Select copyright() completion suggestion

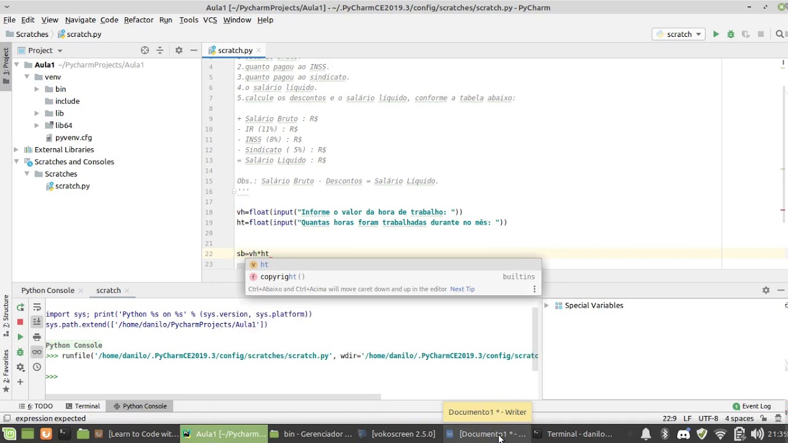[393, 277]
